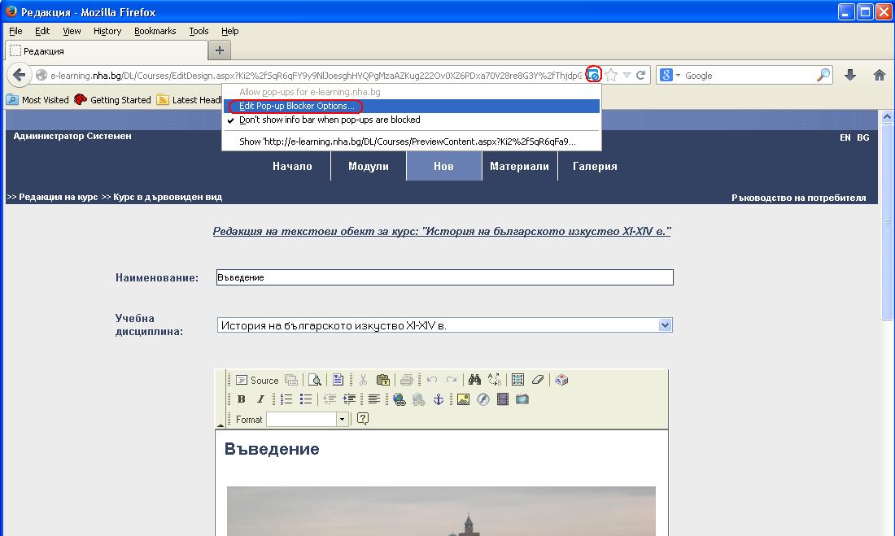Click the Italic formatting icon

260,399
